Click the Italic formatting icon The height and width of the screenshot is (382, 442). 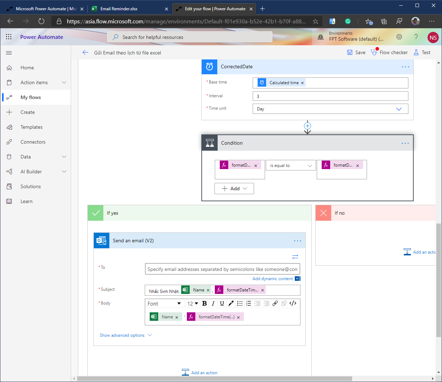click(x=213, y=303)
